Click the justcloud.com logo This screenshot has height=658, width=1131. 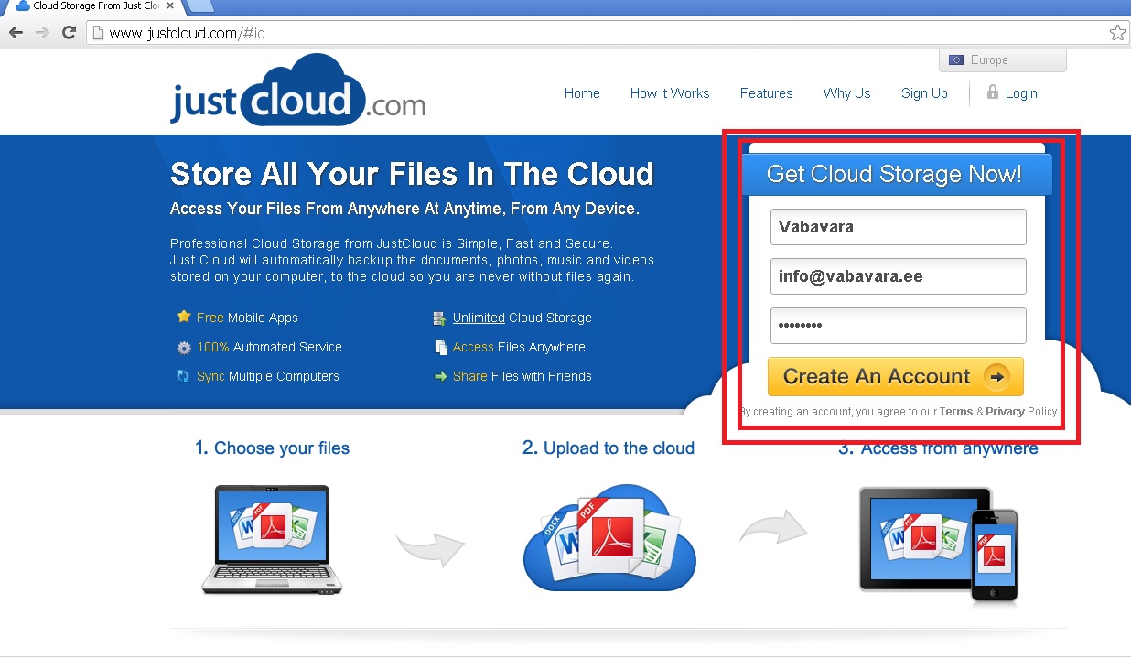point(297,91)
